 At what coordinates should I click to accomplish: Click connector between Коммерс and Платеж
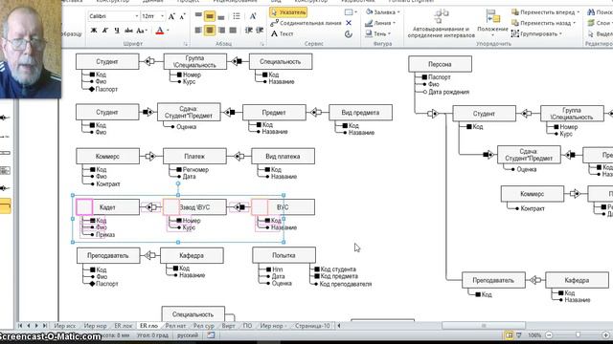(x=151, y=157)
